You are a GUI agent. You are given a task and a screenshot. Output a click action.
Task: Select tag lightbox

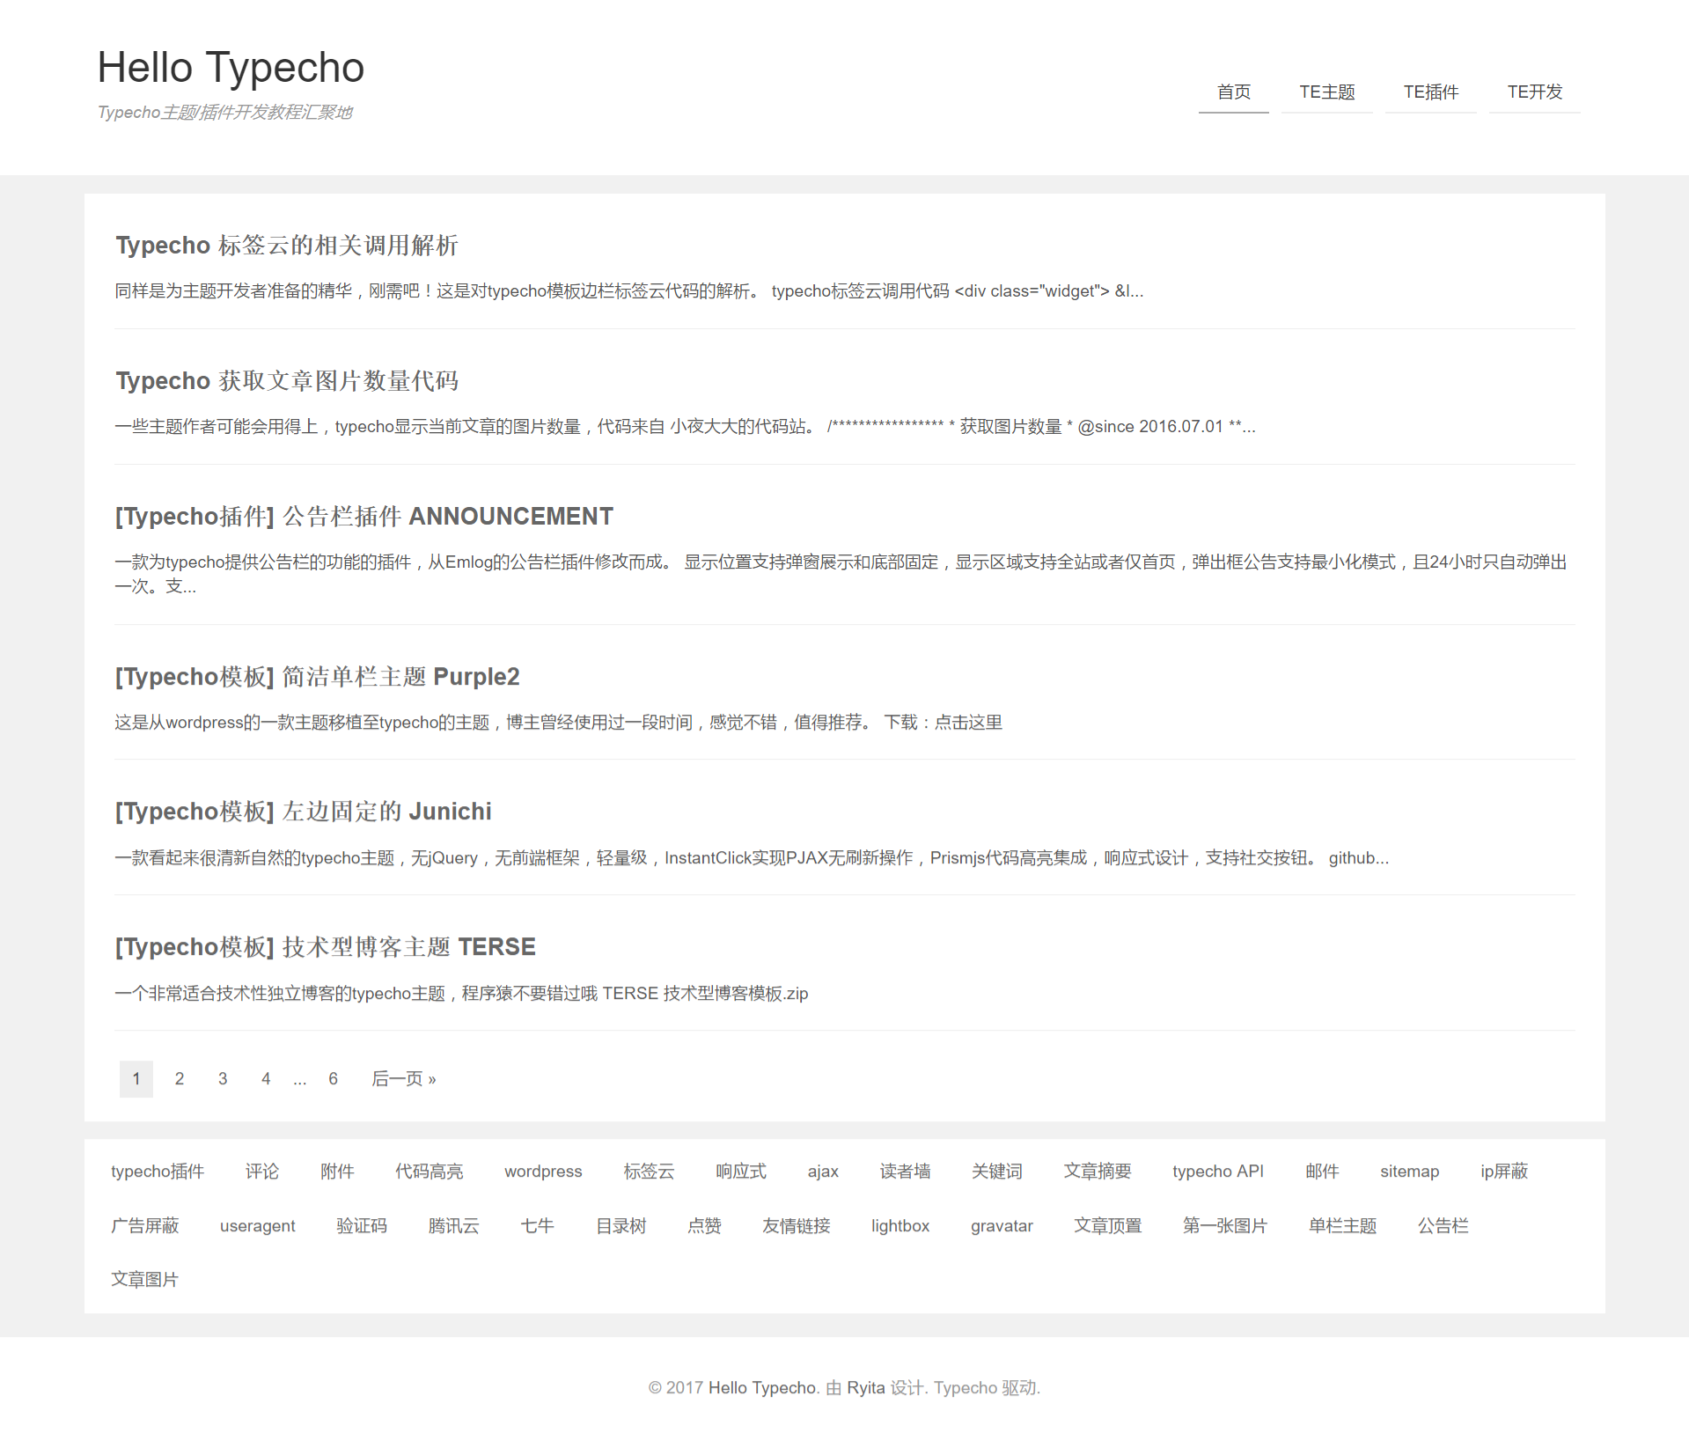coord(900,1226)
